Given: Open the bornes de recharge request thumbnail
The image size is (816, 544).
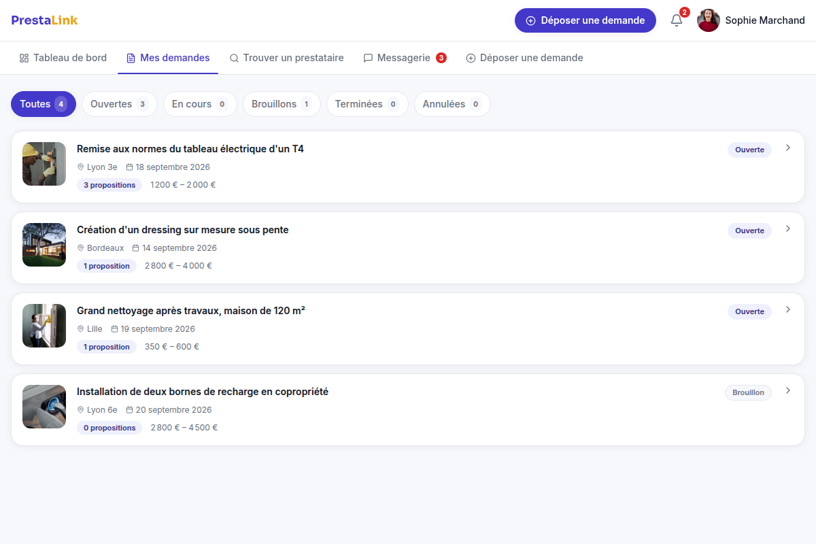Looking at the screenshot, I should tap(44, 407).
